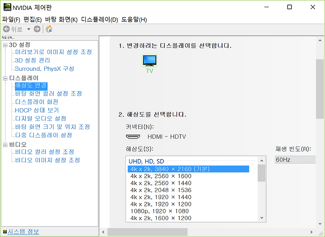
Task: Open 비디오 컬러 설정 조정
Action: (x=45, y=152)
